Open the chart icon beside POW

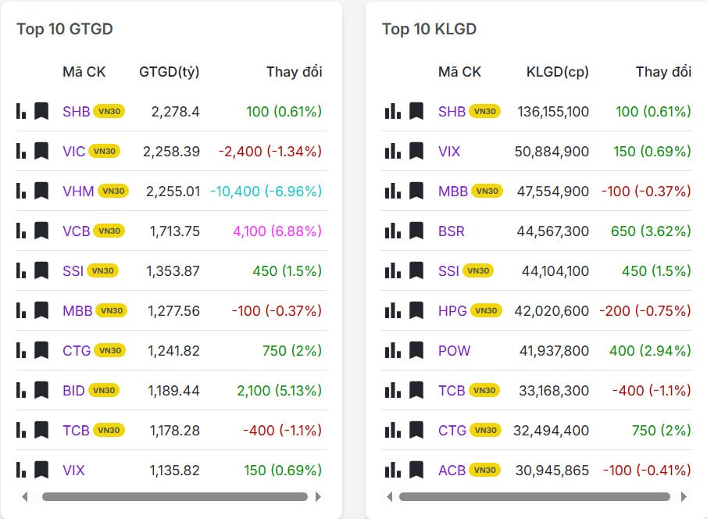pos(392,351)
